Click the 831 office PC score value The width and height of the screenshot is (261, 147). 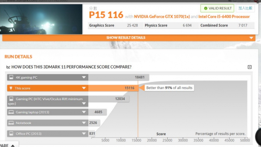pyautogui.click(x=92, y=134)
